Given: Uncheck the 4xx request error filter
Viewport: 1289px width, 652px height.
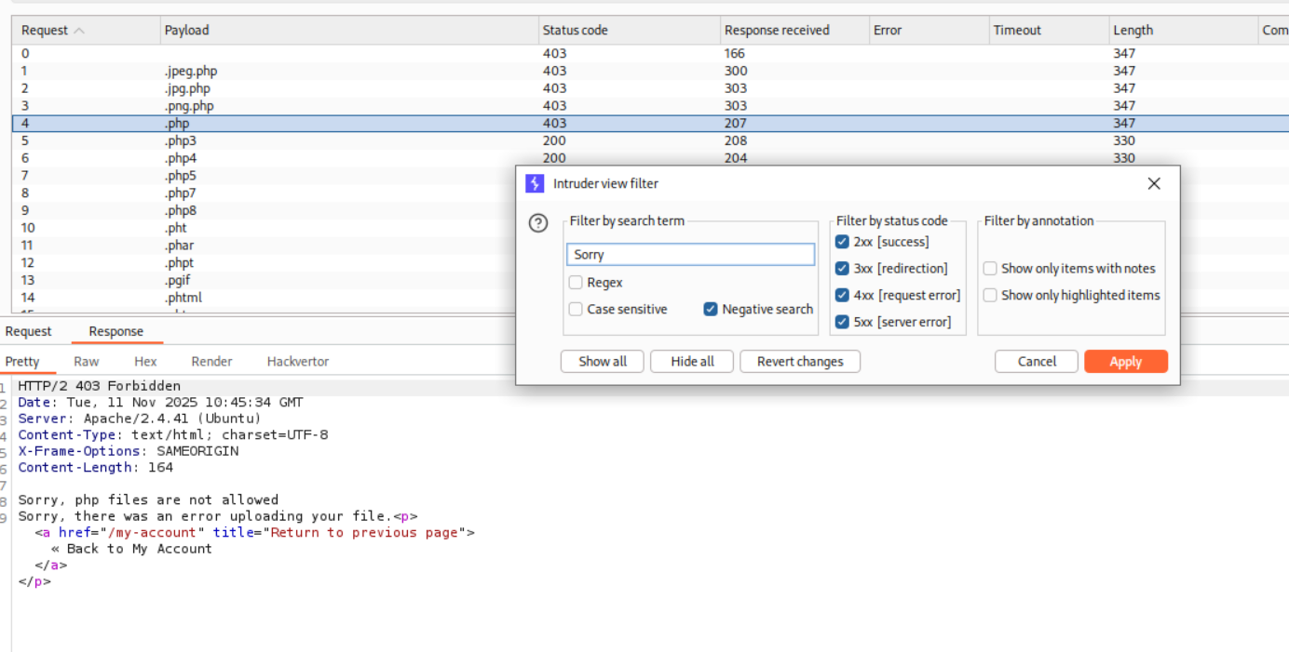Looking at the screenshot, I should (844, 295).
